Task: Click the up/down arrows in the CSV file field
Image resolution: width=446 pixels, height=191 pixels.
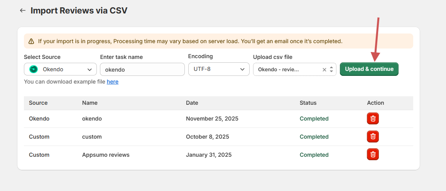Action: pyautogui.click(x=331, y=70)
